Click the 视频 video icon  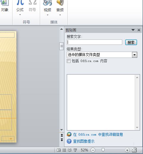[47, 3]
